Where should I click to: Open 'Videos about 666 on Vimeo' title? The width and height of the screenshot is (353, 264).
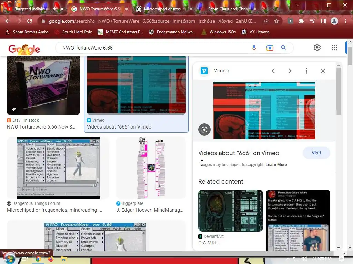point(239,153)
